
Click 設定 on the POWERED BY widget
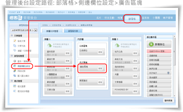135,91
